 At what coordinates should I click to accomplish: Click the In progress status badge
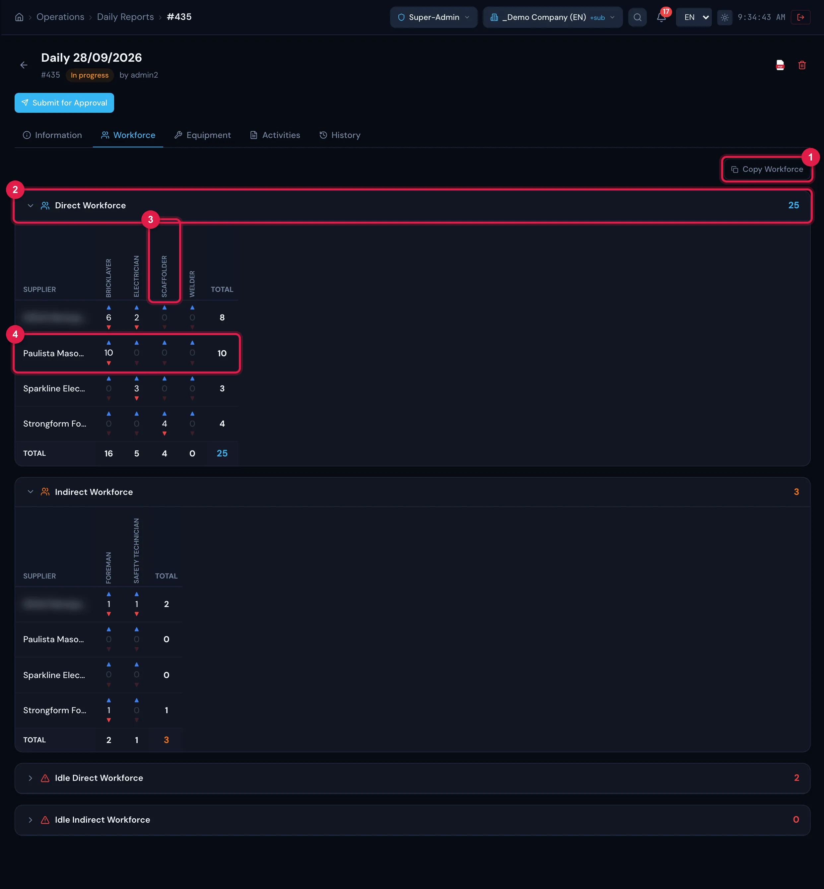point(90,75)
